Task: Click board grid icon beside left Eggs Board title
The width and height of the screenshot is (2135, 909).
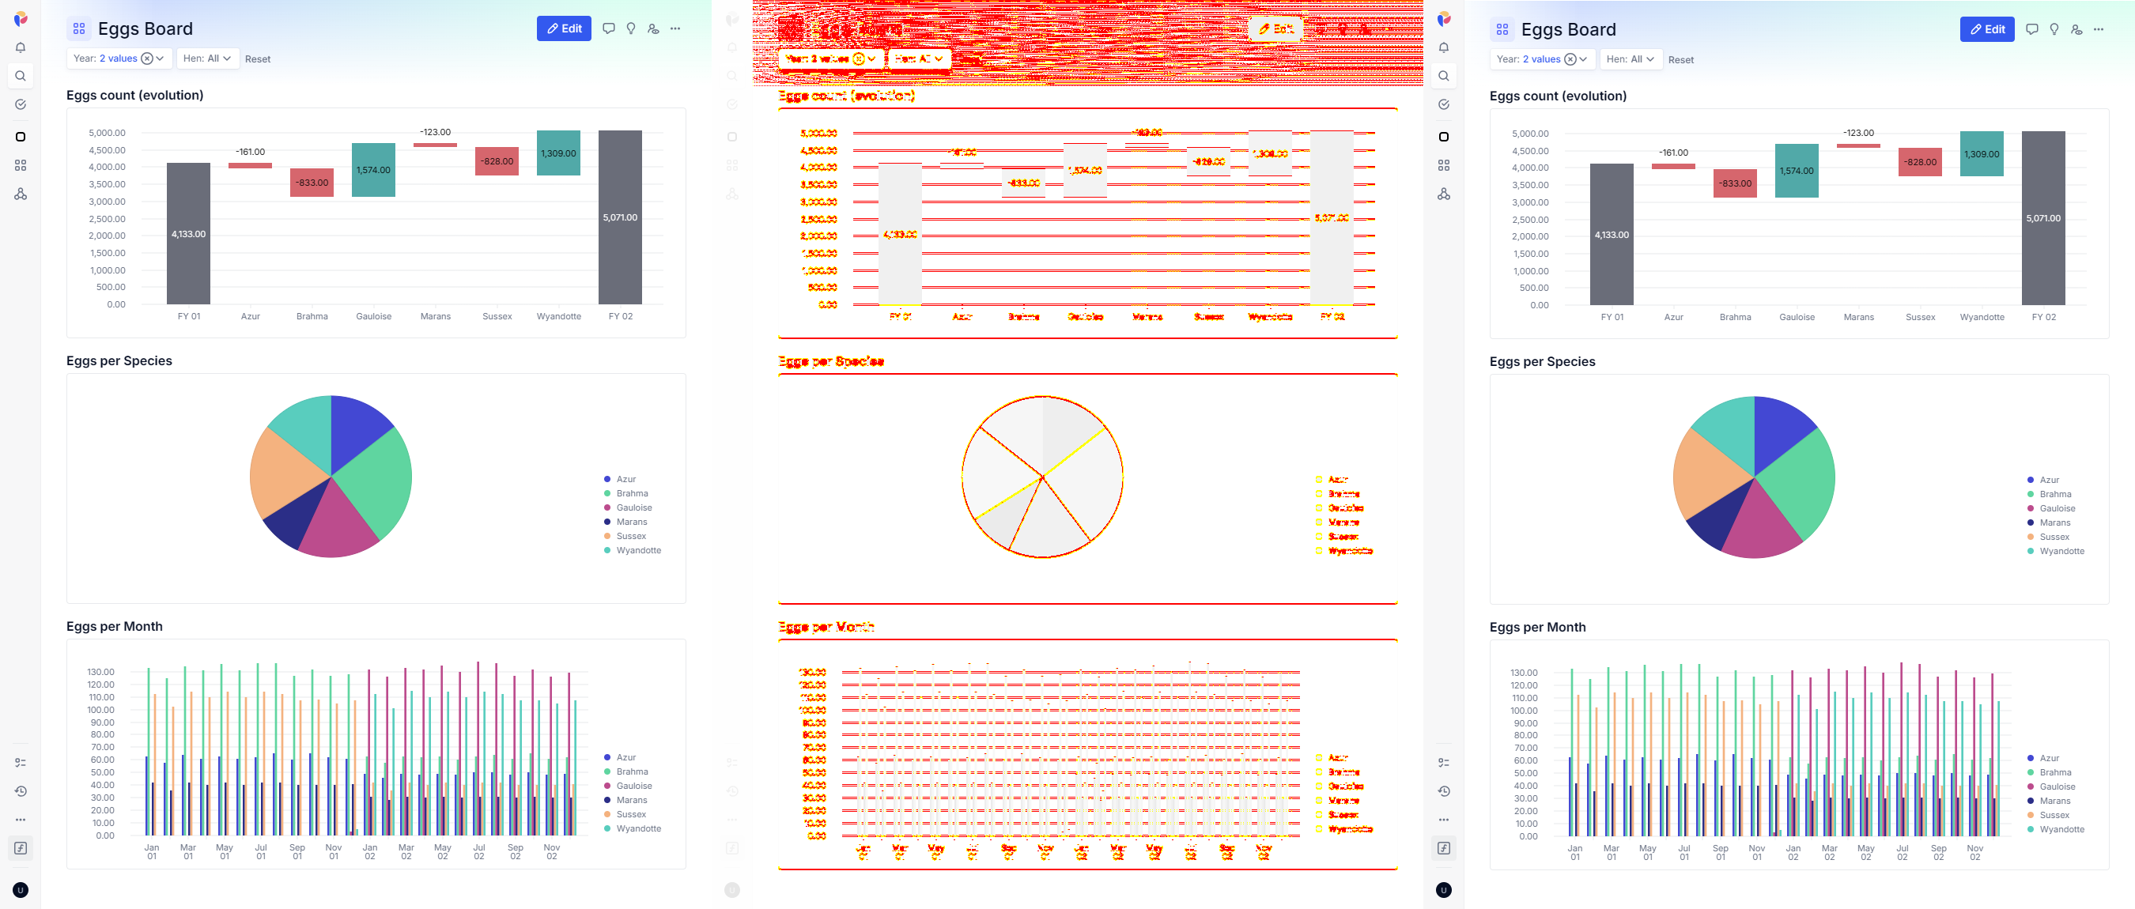Action: (x=79, y=29)
